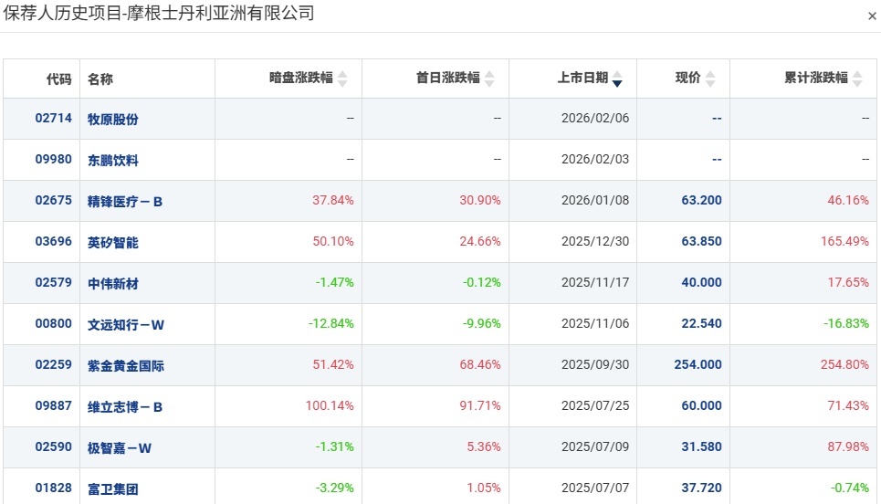Open stock 精锋医疗－B
Screen dimensions: 881x504
[x=125, y=201]
